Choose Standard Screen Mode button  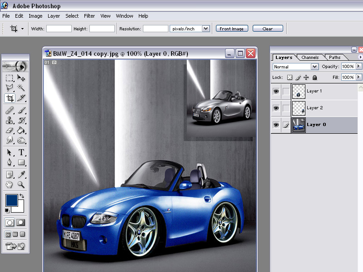[x=8, y=234]
